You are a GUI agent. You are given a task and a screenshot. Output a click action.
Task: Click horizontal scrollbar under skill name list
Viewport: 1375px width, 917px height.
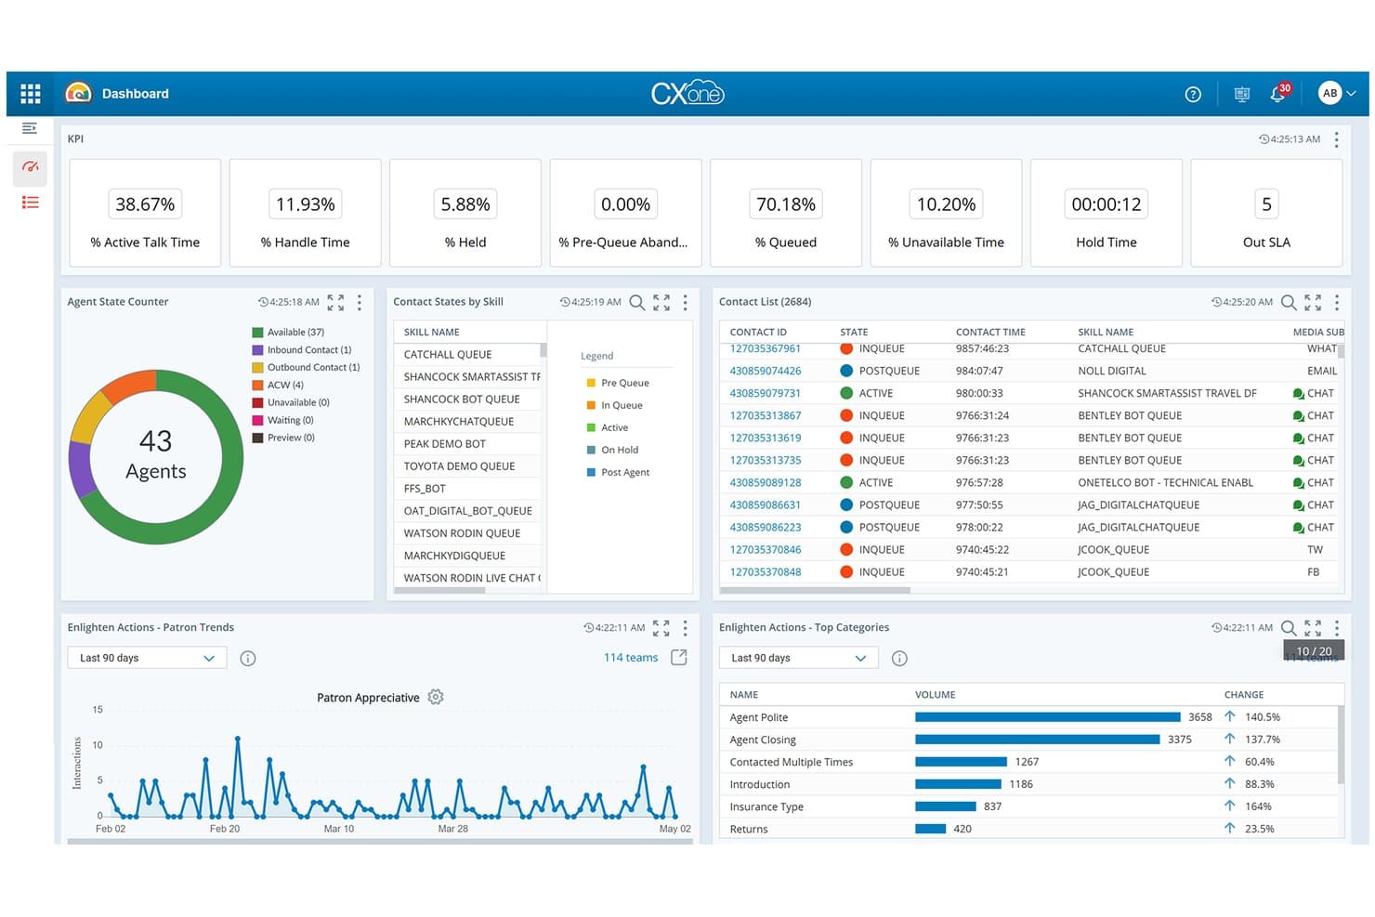pos(439,590)
